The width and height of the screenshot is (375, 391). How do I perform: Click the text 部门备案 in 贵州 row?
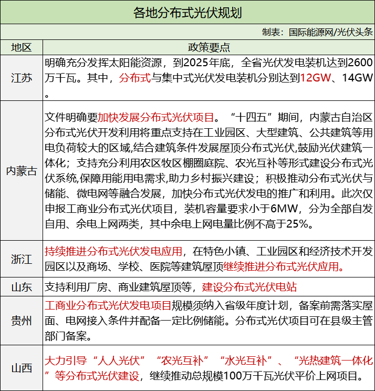tap(66, 336)
